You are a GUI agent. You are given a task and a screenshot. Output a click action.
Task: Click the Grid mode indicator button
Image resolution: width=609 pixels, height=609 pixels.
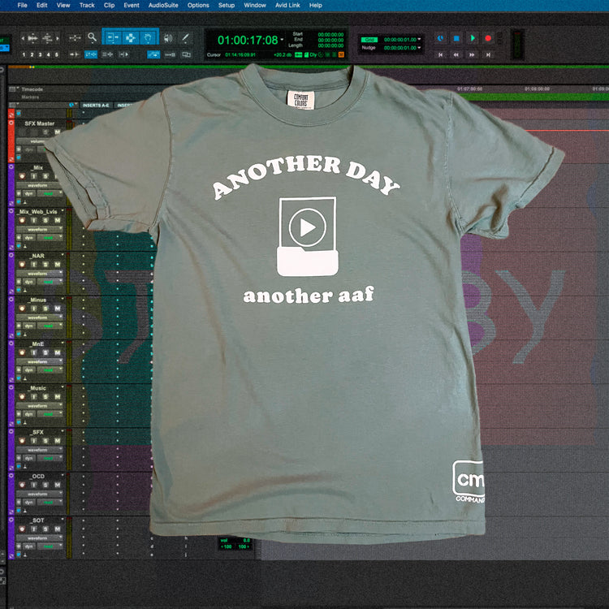(x=369, y=40)
